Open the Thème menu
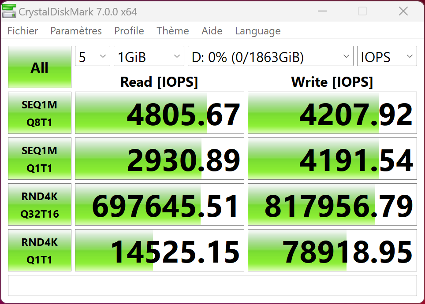Viewport: 425px width, 304px height. coord(173,31)
